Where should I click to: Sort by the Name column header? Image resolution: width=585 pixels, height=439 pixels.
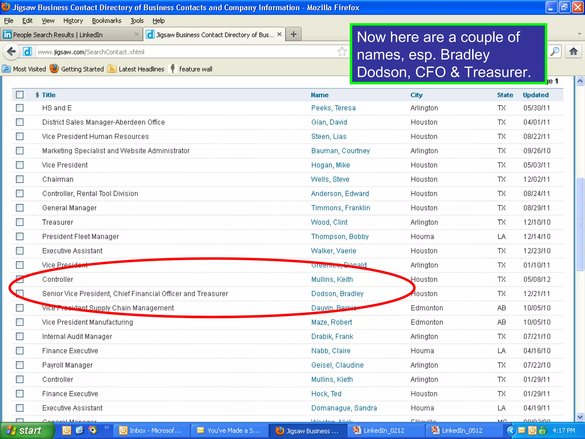320,95
